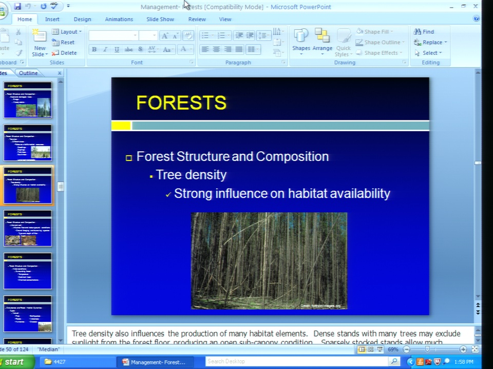Open the font name combo box
Image resolution: width=493 pixels, height=369 pixels.
tap(113, 35)
